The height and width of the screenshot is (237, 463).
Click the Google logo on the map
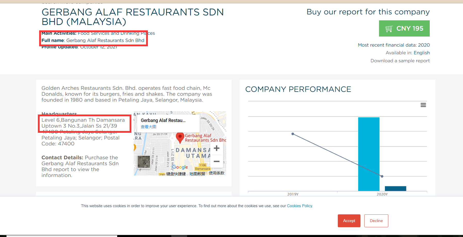click(180, 167)
